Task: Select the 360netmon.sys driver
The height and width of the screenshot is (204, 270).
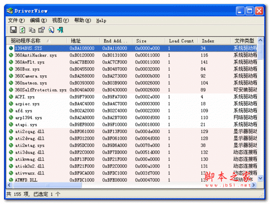Action: 132,83
